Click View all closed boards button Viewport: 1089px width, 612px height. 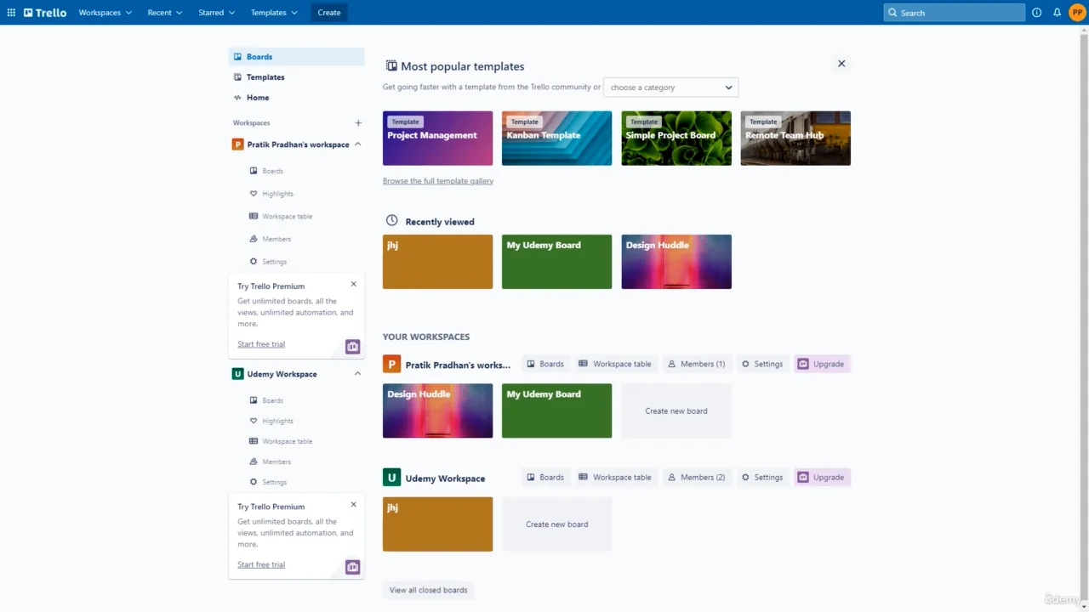429,590
